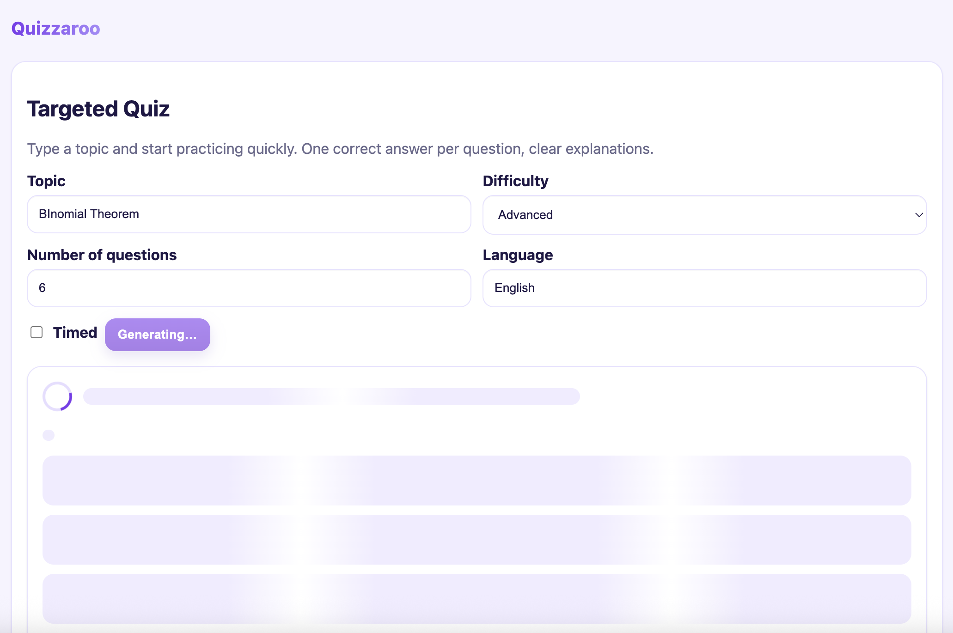Click the Number of questions field
953x633 pixels.
tap(249, 288)
